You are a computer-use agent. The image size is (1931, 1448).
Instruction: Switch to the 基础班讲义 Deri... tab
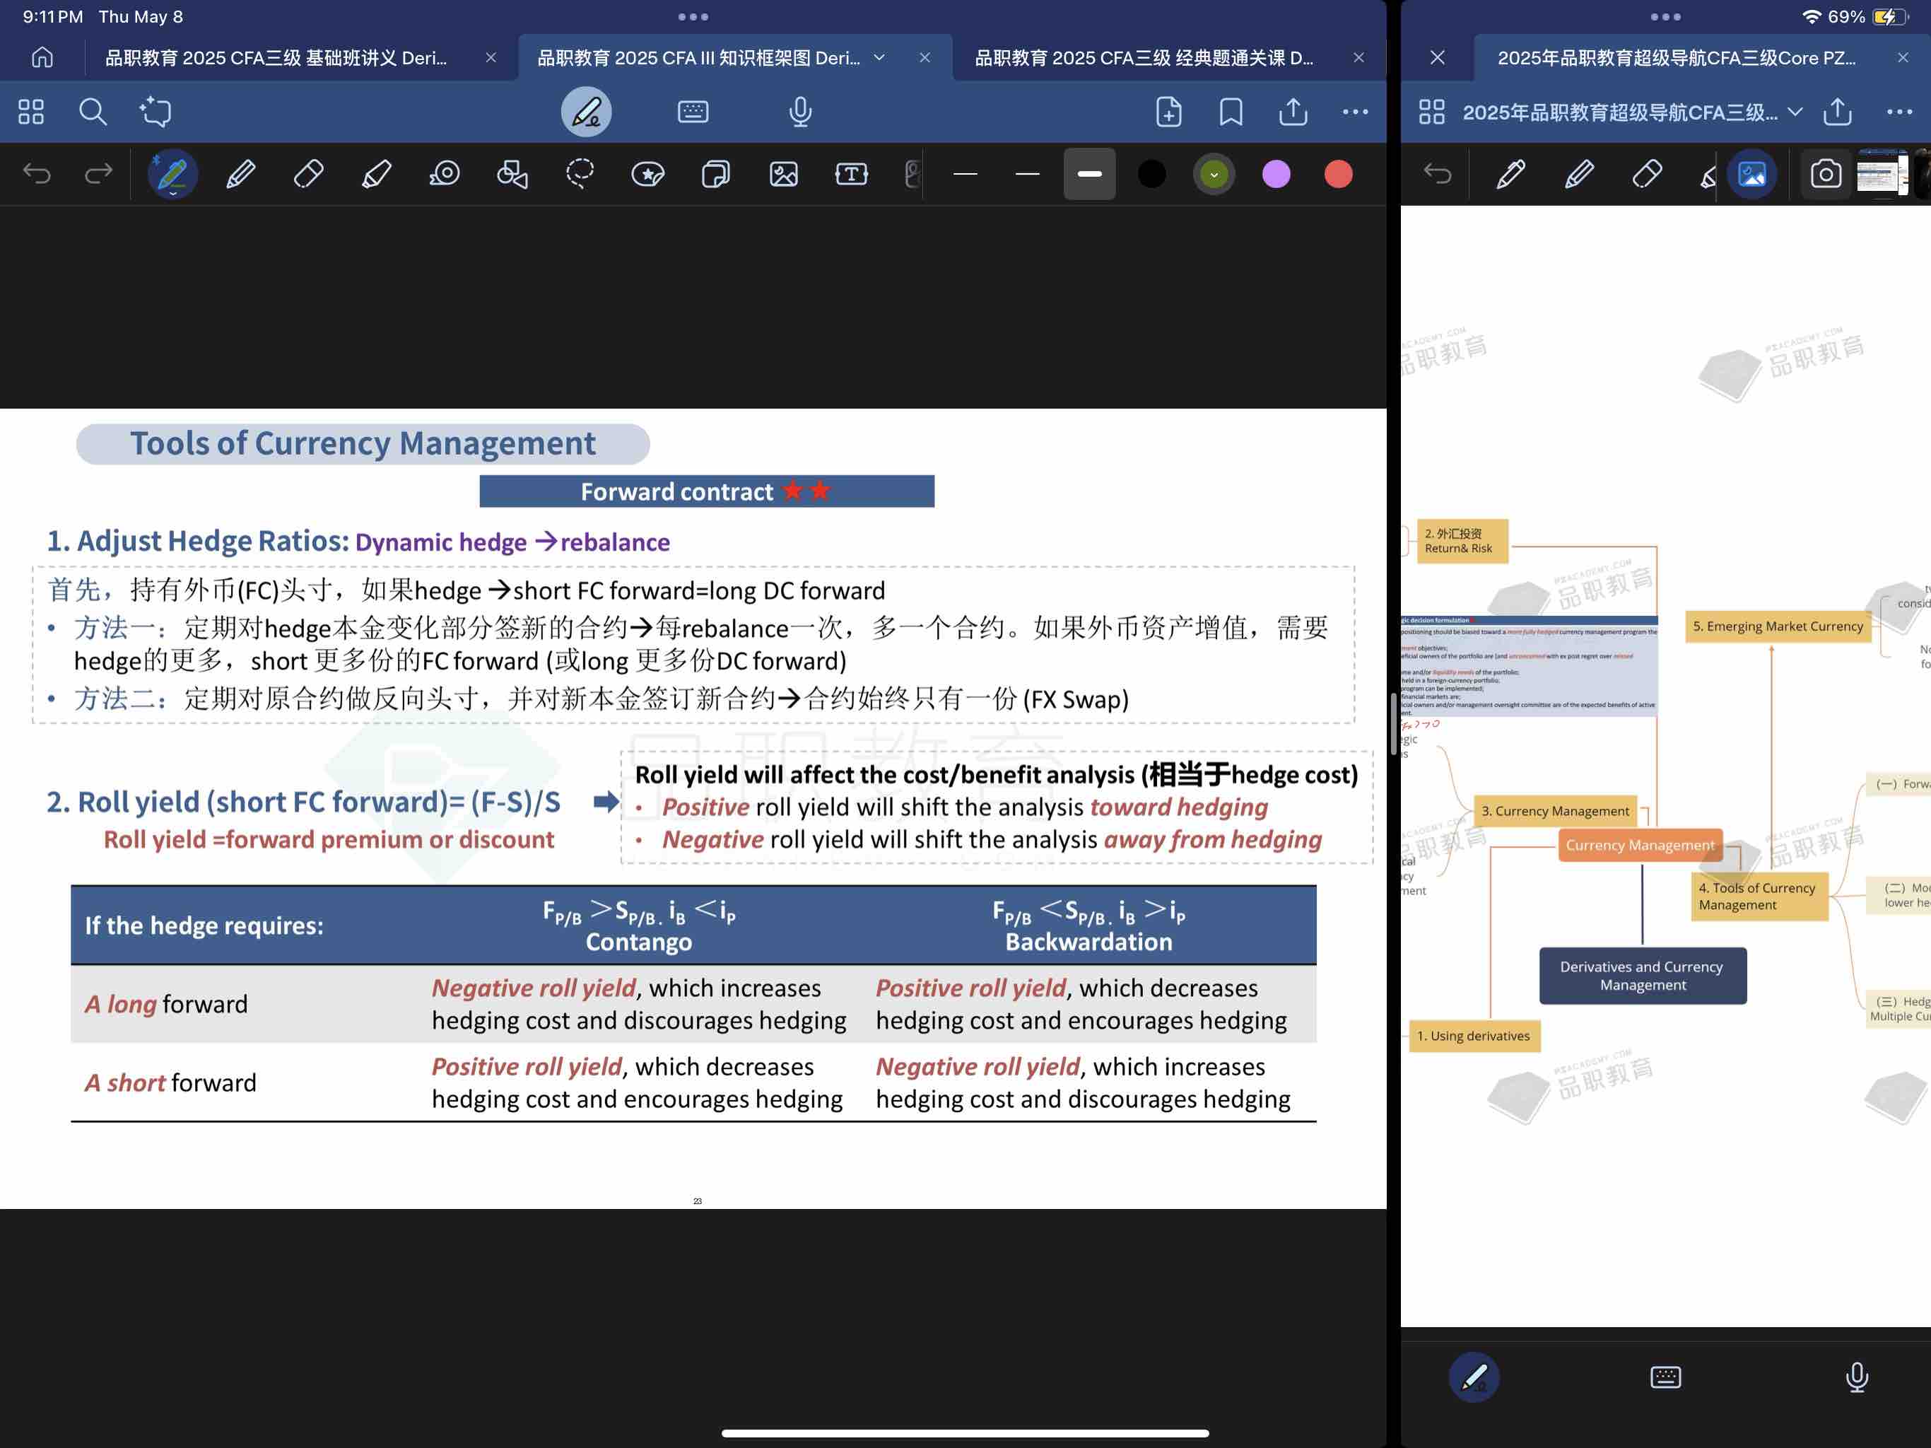pyautogui.click(x=276, y=58)
